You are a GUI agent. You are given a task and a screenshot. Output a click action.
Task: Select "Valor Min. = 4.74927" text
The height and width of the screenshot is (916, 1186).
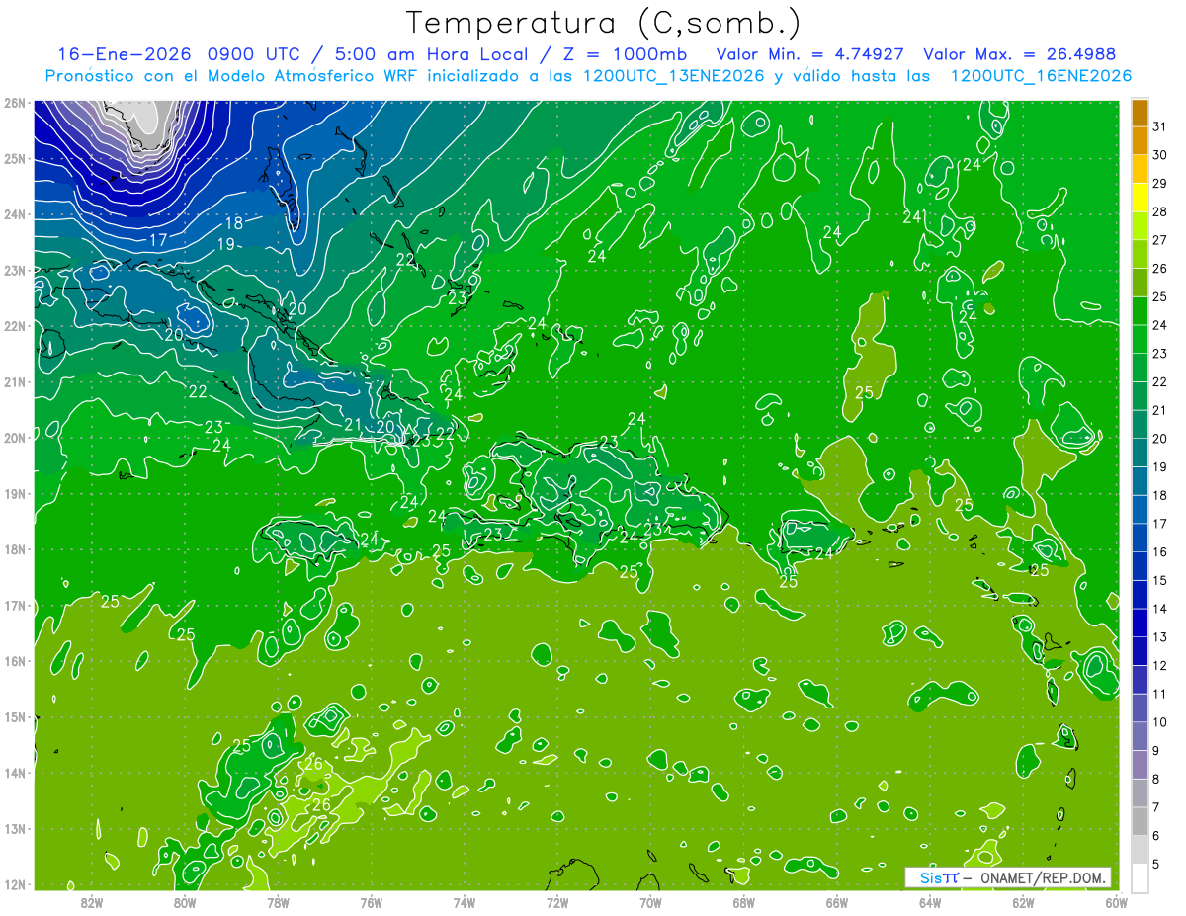pos(809,54)
